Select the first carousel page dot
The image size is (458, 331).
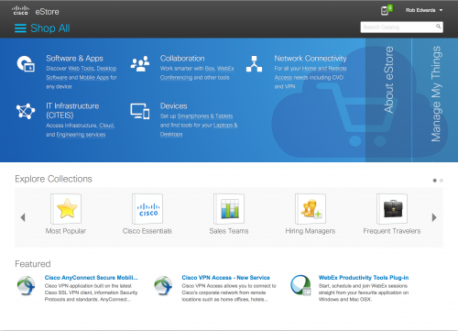click(435, 181)
